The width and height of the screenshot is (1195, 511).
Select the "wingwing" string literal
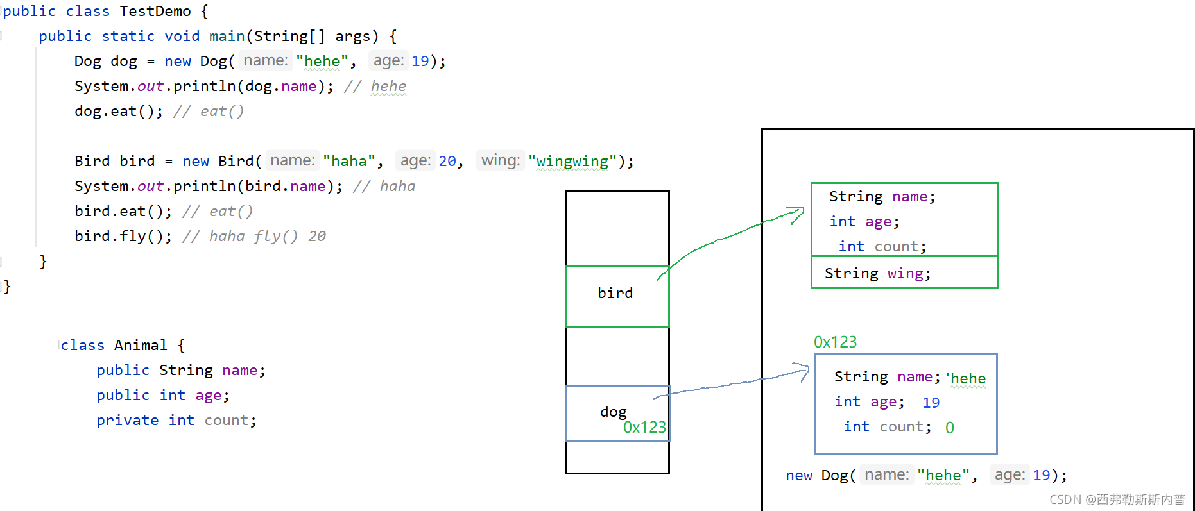coord(572,161)
